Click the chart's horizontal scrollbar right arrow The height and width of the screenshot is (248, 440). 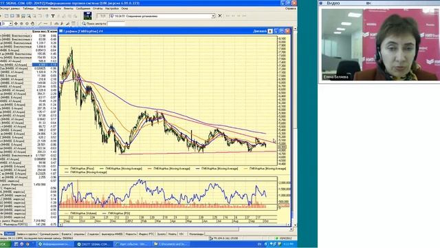288,225
